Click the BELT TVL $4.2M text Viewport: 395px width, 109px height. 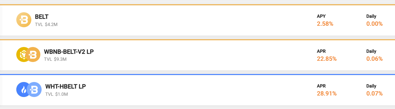click(x=46, y=24)
